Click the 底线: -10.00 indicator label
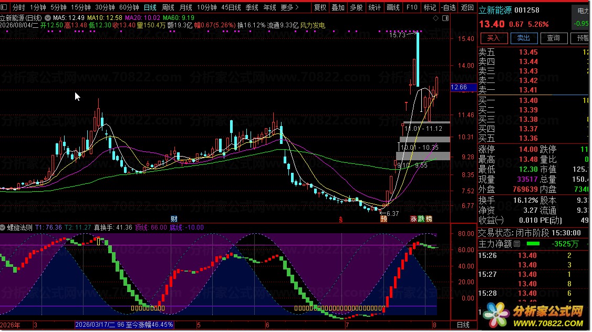592x332 pixels. pos(186,227)
